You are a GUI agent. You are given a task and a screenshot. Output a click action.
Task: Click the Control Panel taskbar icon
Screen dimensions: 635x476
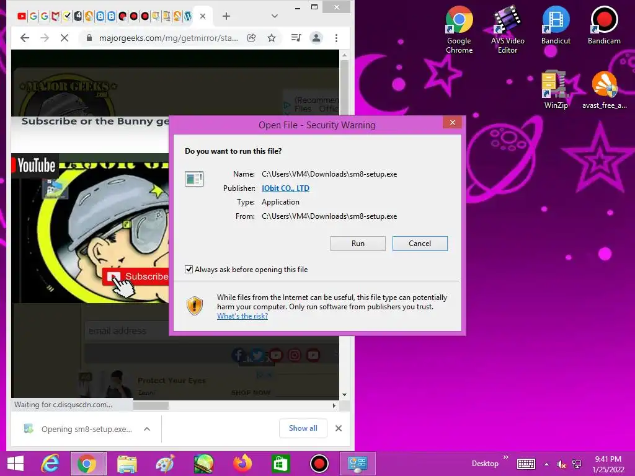[x=358, y=464]
